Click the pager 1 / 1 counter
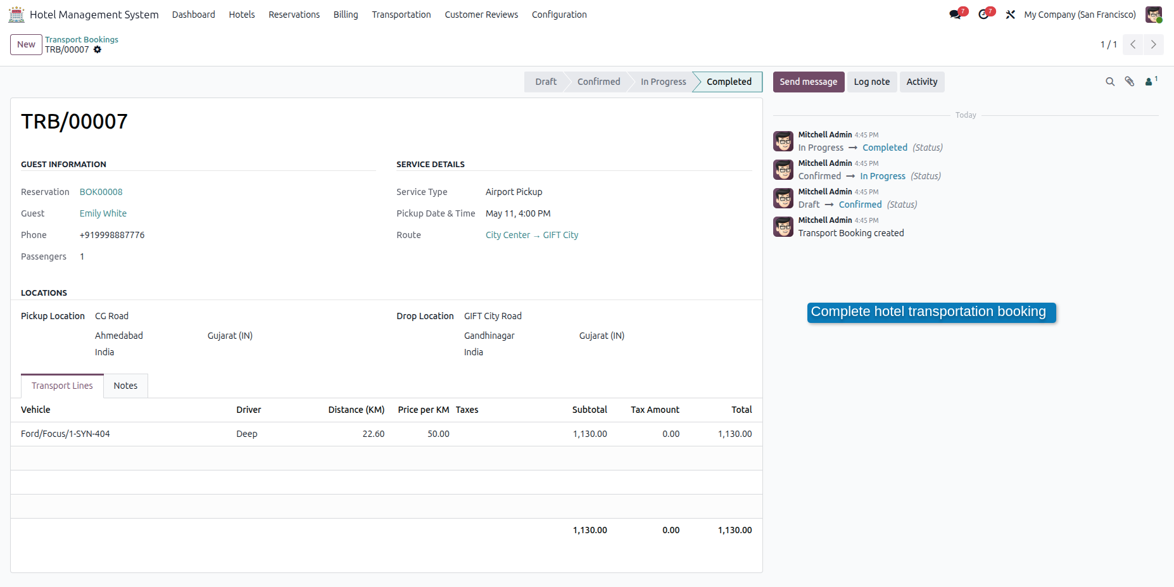 (x=1108, y=44)
